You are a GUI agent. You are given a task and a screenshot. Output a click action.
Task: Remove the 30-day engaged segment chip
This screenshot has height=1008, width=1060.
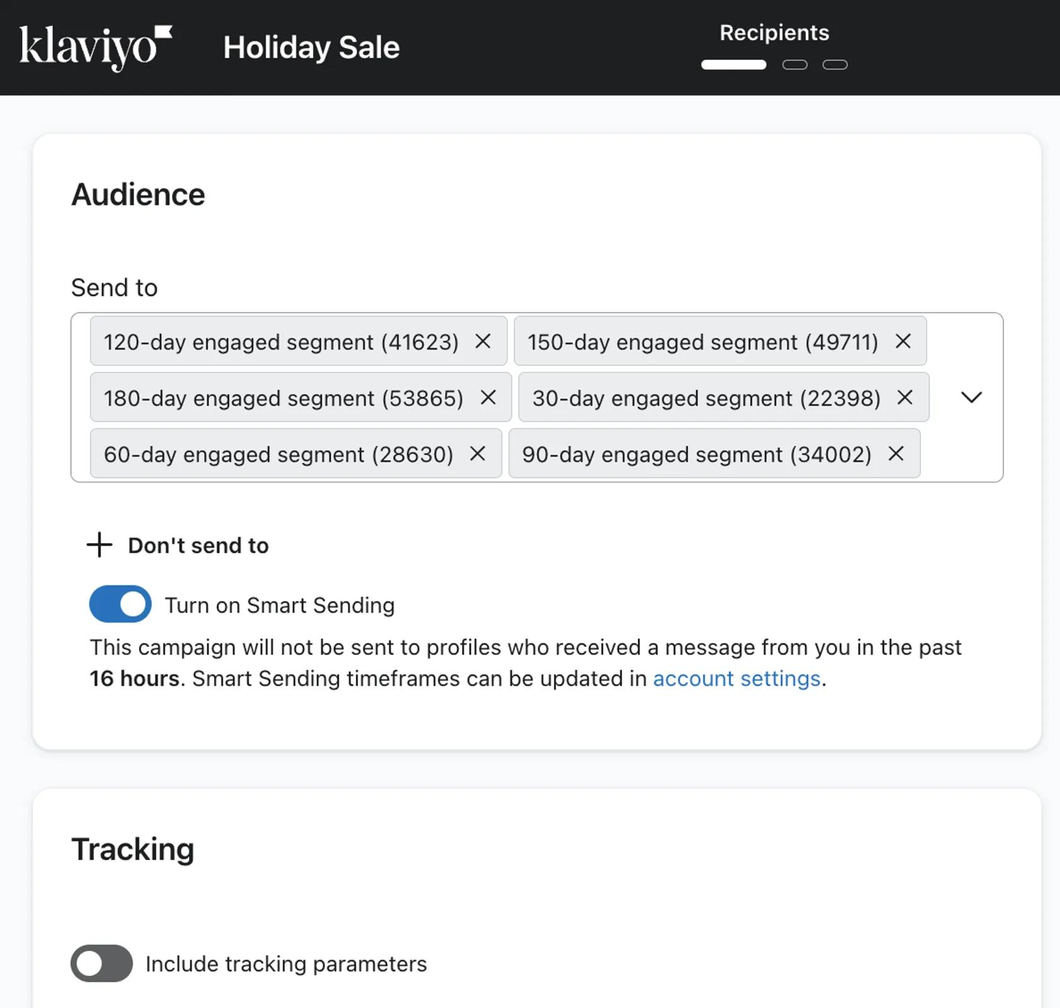[x=906, y=398]
